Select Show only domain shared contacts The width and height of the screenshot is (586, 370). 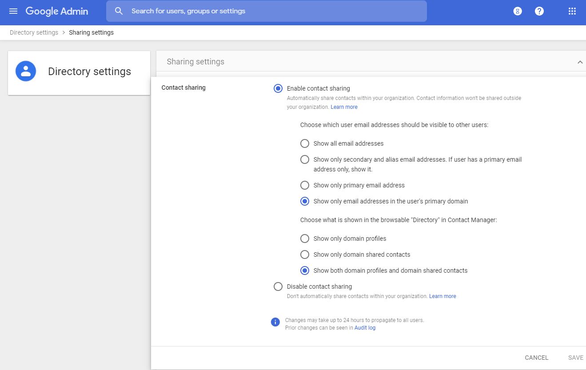click(x=305, y=255)
